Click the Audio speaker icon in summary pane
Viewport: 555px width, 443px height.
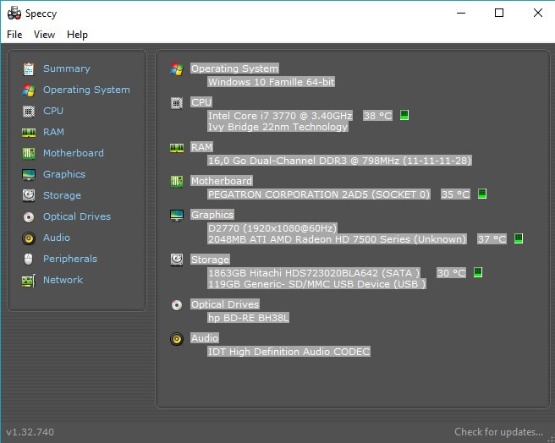(177, 339)
